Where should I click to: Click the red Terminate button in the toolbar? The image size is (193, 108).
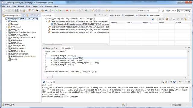pos(67,10)
